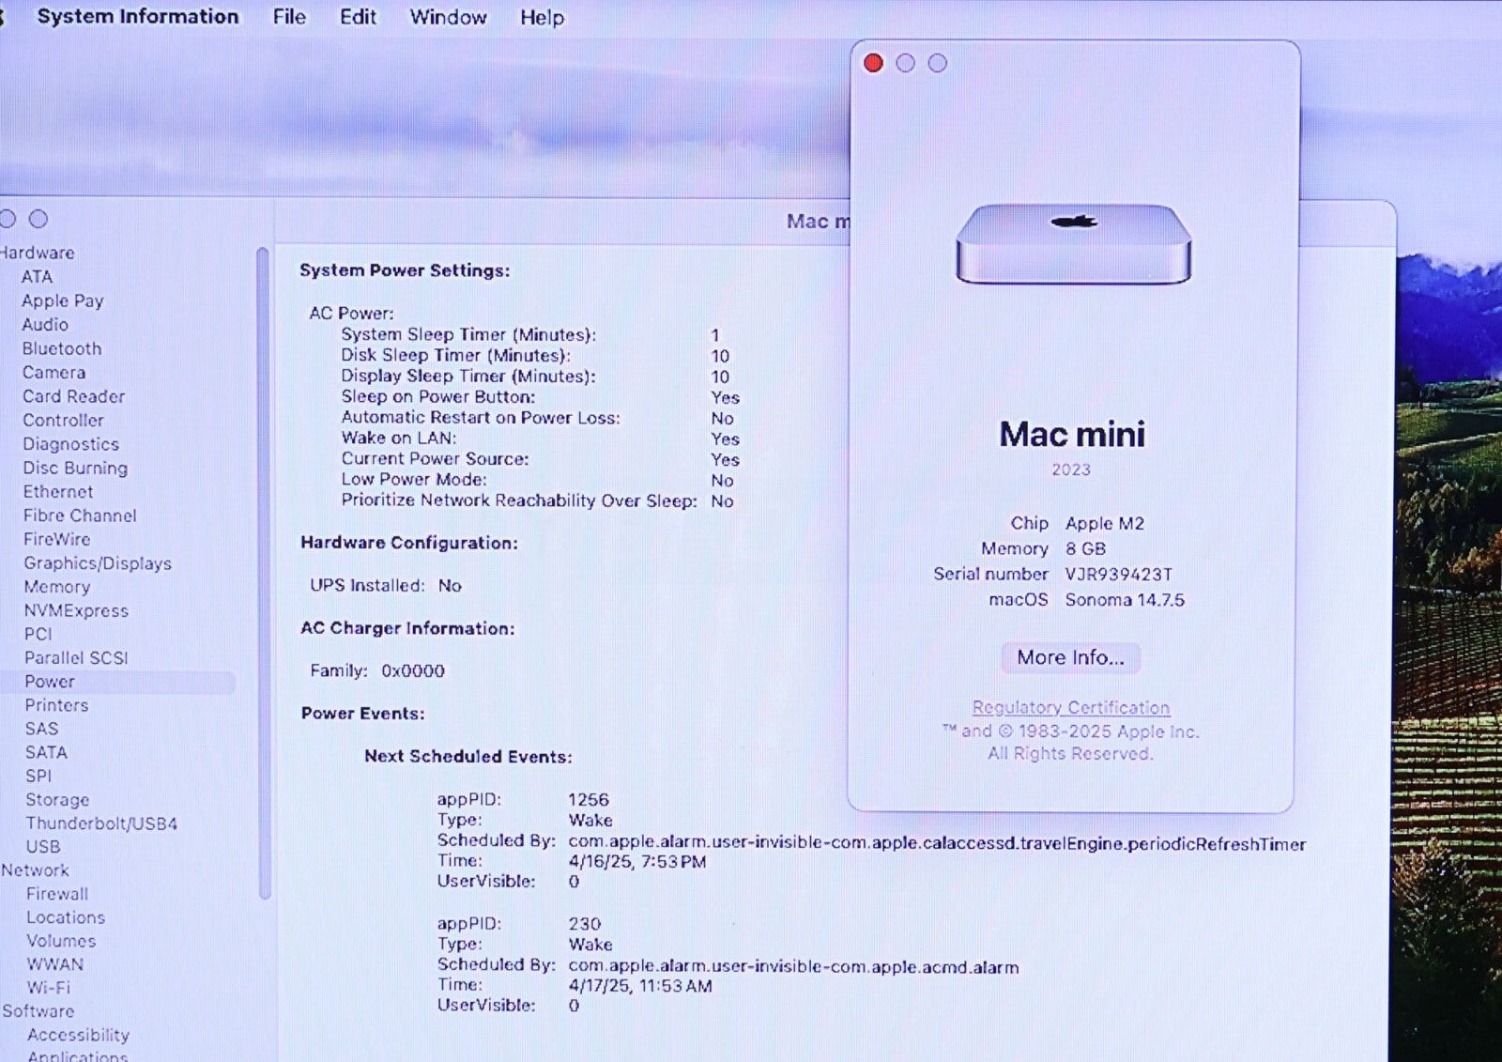Close the About This Mac window
This screenshot has width=1502, height=1062.
pos(873,63)
